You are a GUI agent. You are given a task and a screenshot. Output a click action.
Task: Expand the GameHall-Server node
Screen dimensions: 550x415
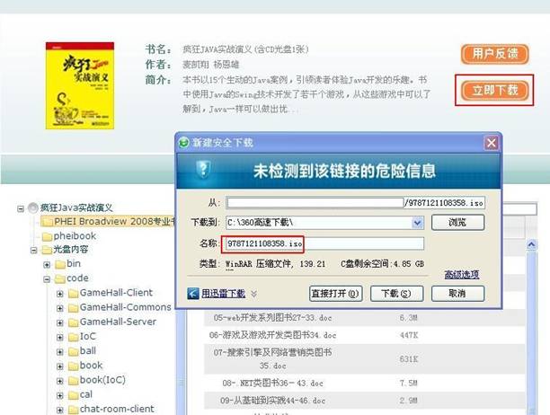[60, 322]
